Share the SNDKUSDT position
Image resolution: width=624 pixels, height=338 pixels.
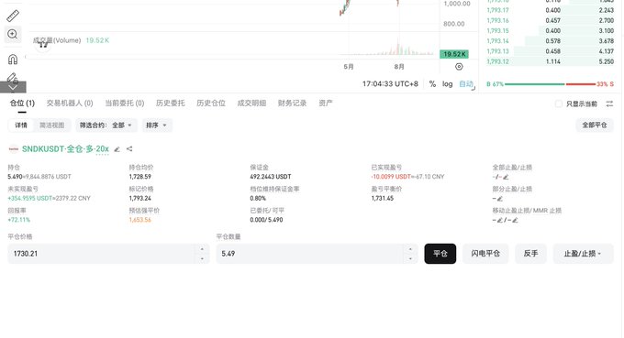point(129,149)
